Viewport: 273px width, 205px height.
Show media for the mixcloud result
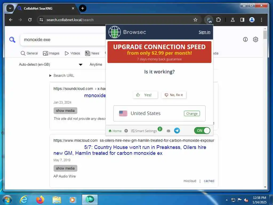pos(65,168)
